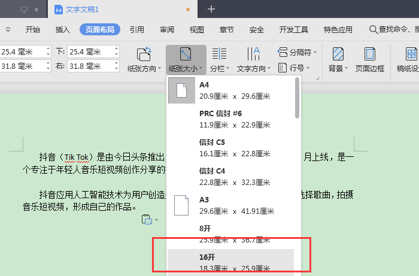
Task: Click the W document icon on the tab
Action: (58, 10)
